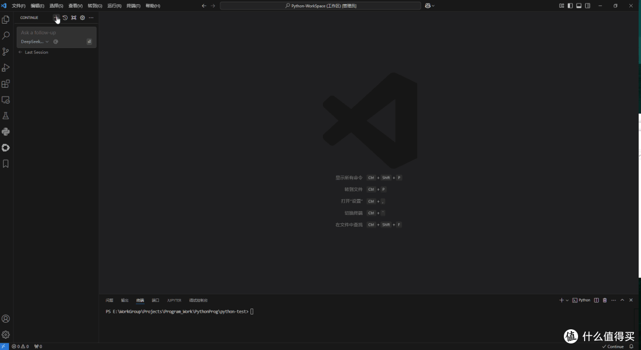Add context with the @ icon

pyautogui.click(x=56, y=41)
